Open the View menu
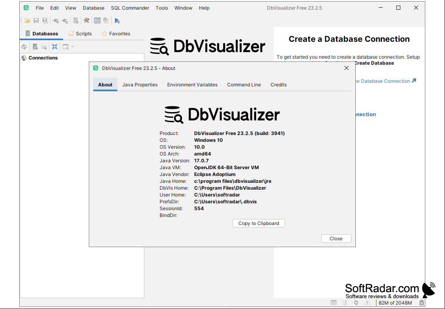The width and height of the screenshot is (445, 309). click(70, 8)
